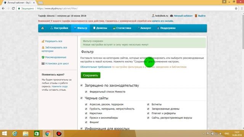The image size is (244, 137).
Task: Click Разрешить все link
Action: [x=53, y=41]
